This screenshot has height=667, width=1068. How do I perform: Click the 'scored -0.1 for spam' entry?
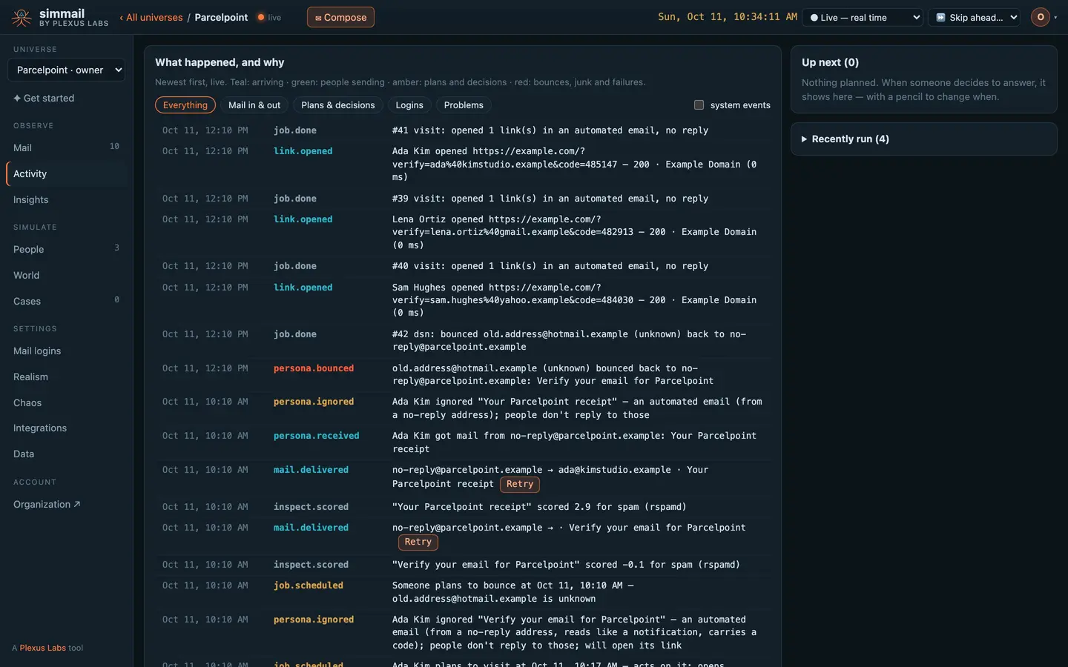(x=566, y=565)
